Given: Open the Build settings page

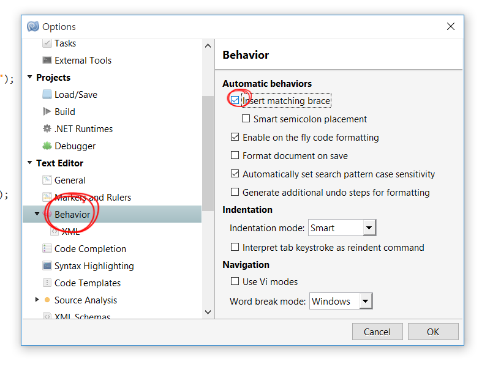Looking at the screenshot, I should click(65, 112).
